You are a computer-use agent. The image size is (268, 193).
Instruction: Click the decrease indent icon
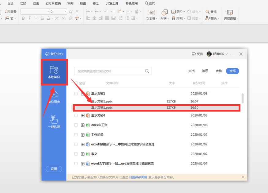(106, 12)
